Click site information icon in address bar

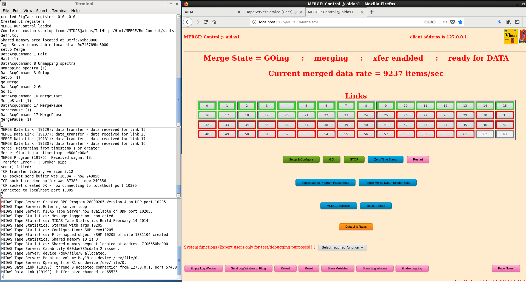(x=254, y=22)
